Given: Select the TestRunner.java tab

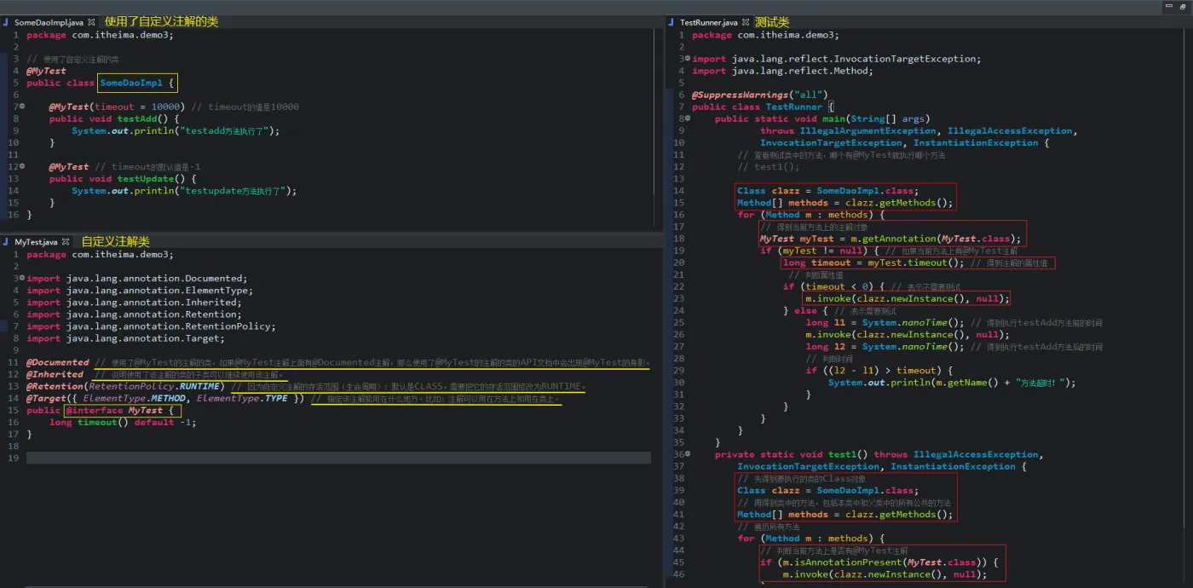Looking at the screenshot, I should pyautogui.click(x=708, y=22).
